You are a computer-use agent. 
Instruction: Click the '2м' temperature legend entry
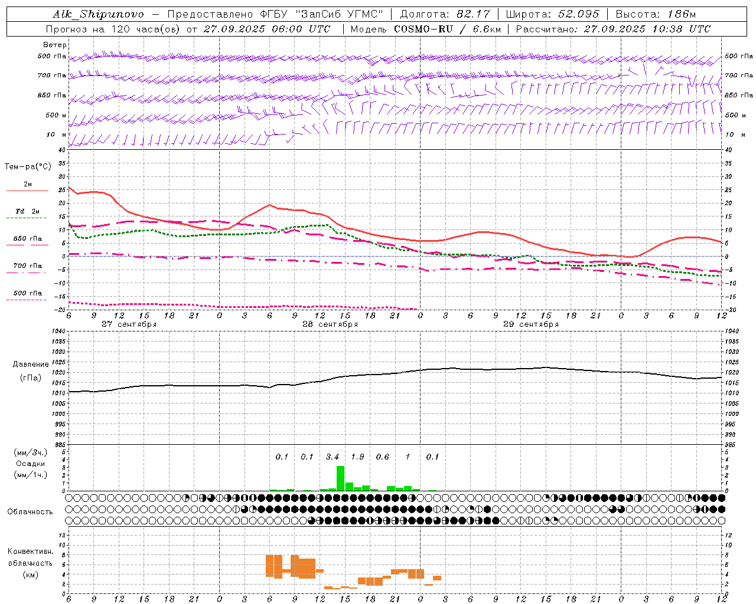click(x=28, y=185)
